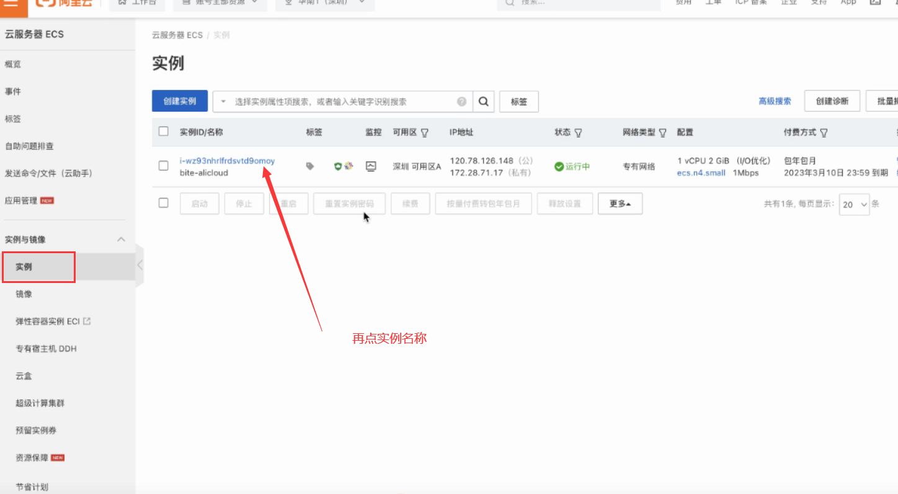Image resolution: width=898 pixels, height=494 pixels.
Task: Click the 运行中 status text
Action: [577, 166]
